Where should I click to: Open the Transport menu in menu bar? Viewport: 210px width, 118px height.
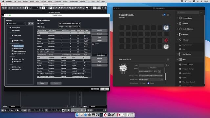(x=57, y=1)
